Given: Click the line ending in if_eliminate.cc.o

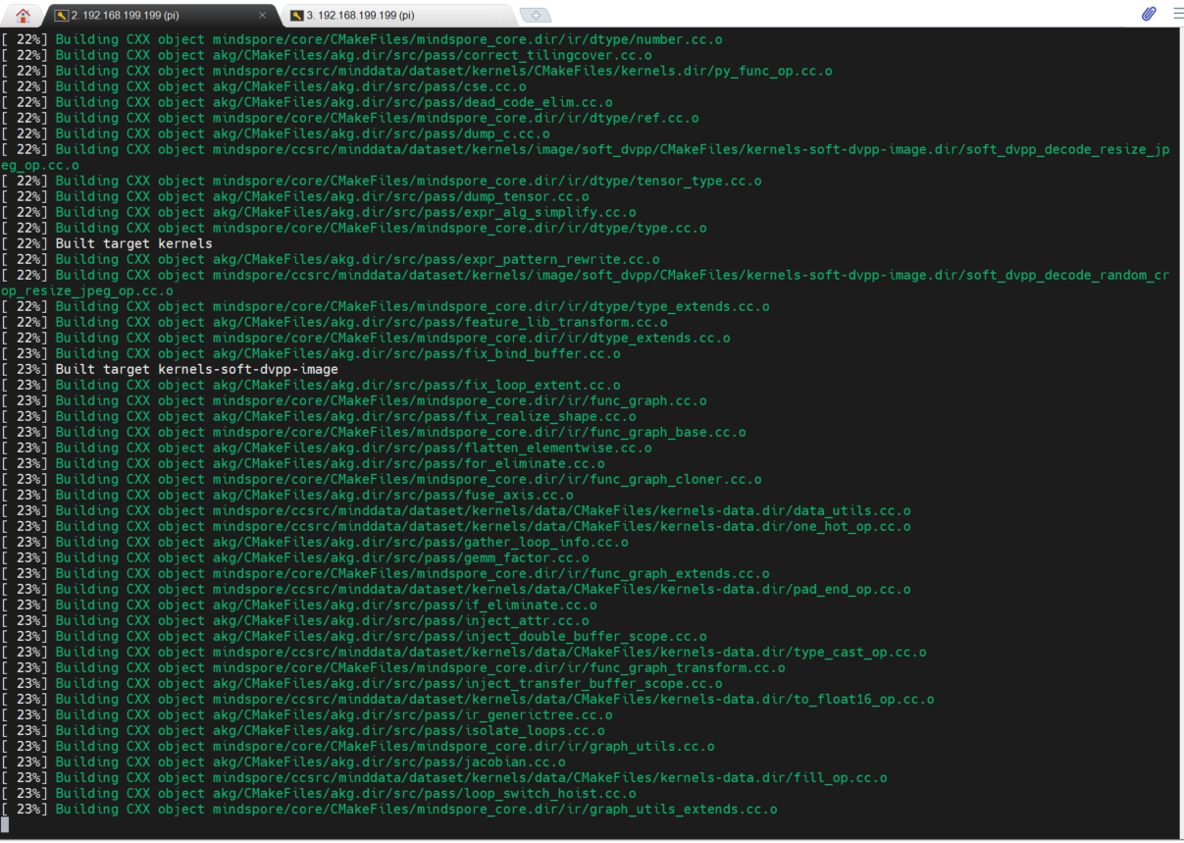Looking at the screenshot, I should point(298,606).
